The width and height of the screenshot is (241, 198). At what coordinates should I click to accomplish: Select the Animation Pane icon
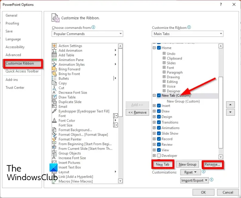(x=54, y=60)
